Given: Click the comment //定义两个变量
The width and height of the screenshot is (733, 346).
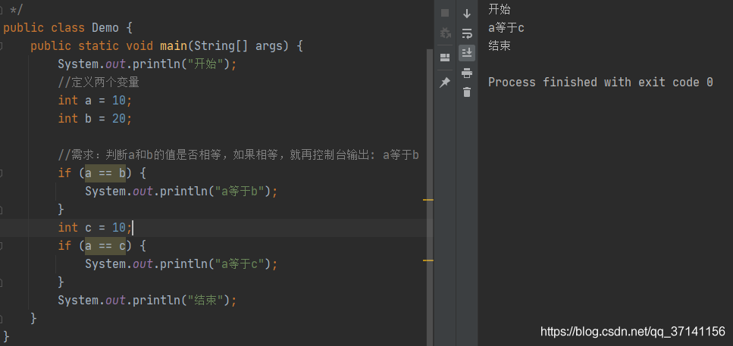Looking at the screenshot, I should tap(99, 83).
